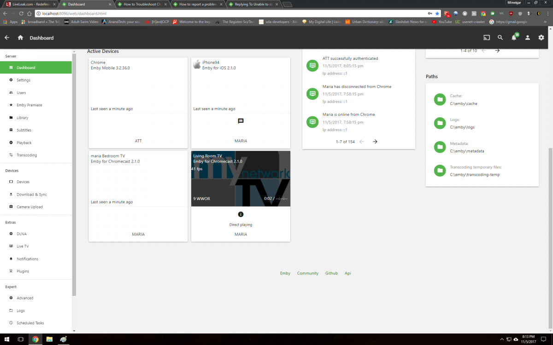
Task: Open Users in the sidebar
Action: tap(36, 92)
